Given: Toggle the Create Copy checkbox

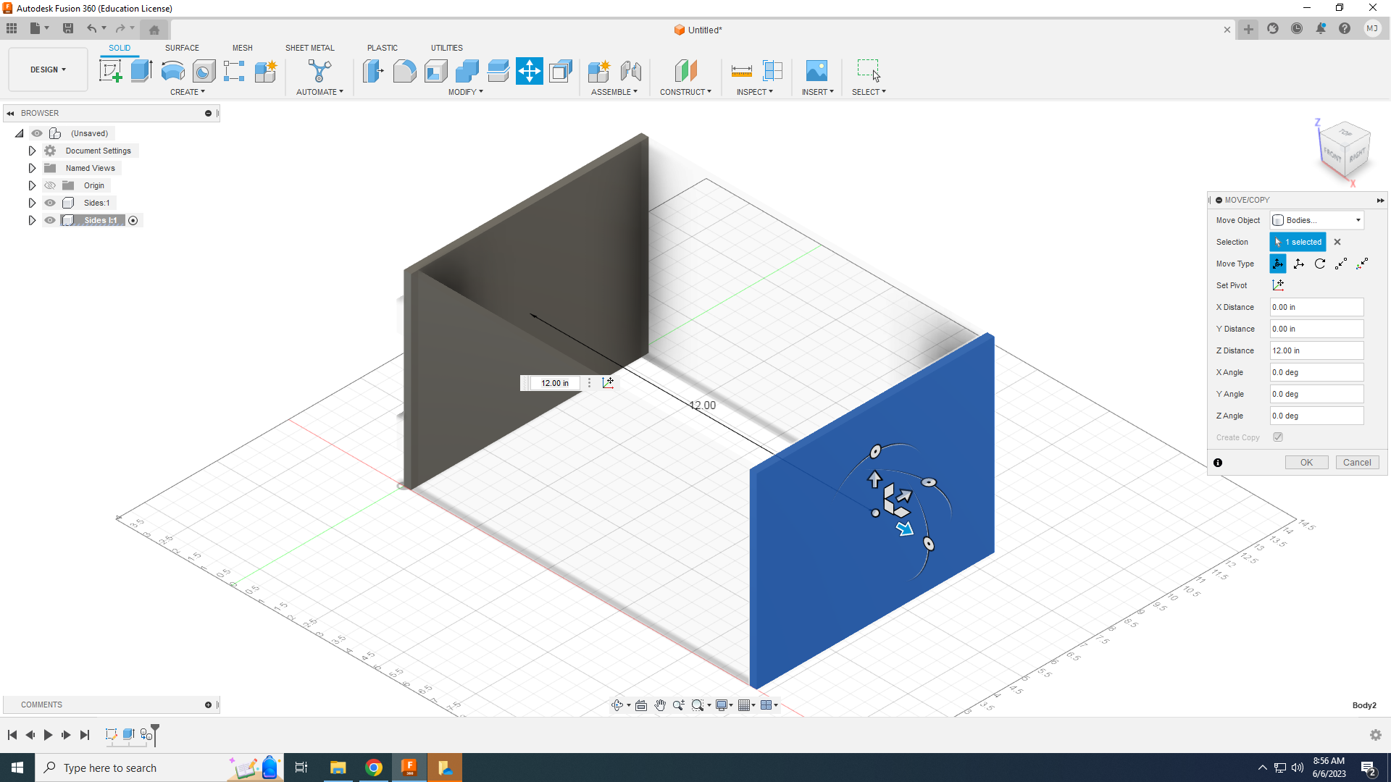Looking at the screenshot, I should click(x=1278, y=437).
